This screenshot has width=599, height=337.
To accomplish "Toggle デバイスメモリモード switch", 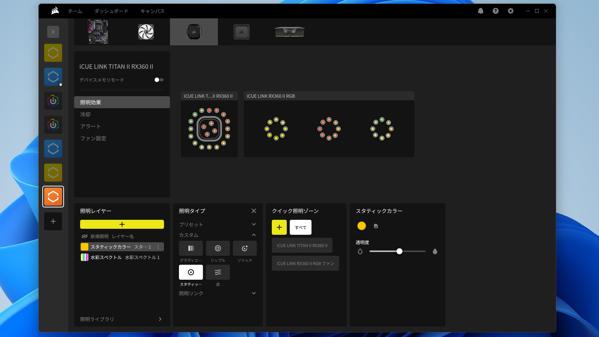I will point(159,80).
